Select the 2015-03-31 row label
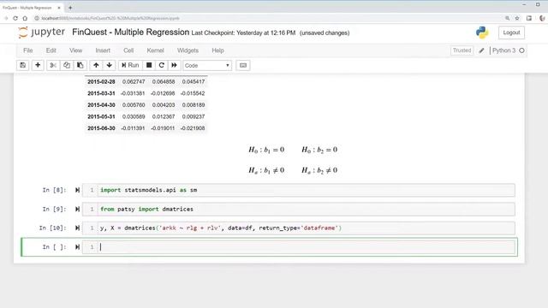This screenshot has height=308, width=548. (x=101, y=93)
